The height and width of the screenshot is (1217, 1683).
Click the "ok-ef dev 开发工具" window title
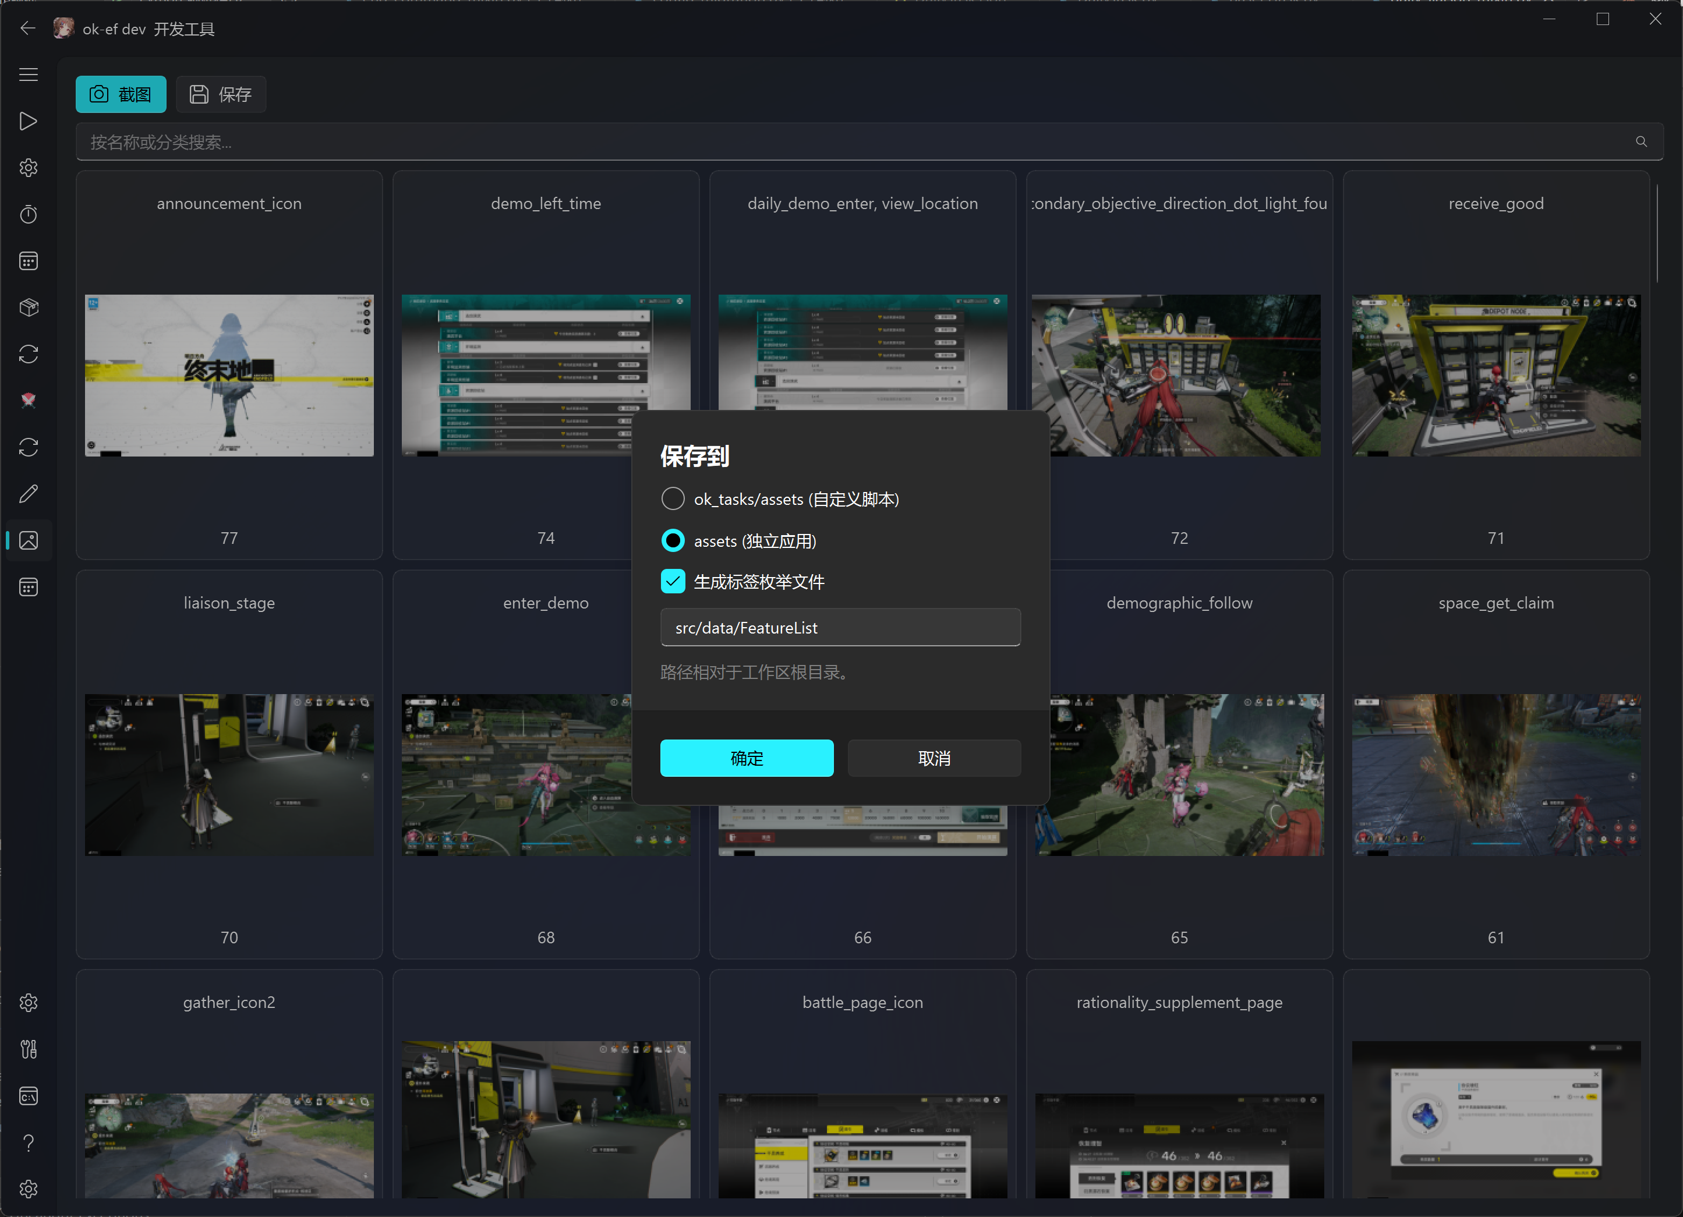coord(148,29)
